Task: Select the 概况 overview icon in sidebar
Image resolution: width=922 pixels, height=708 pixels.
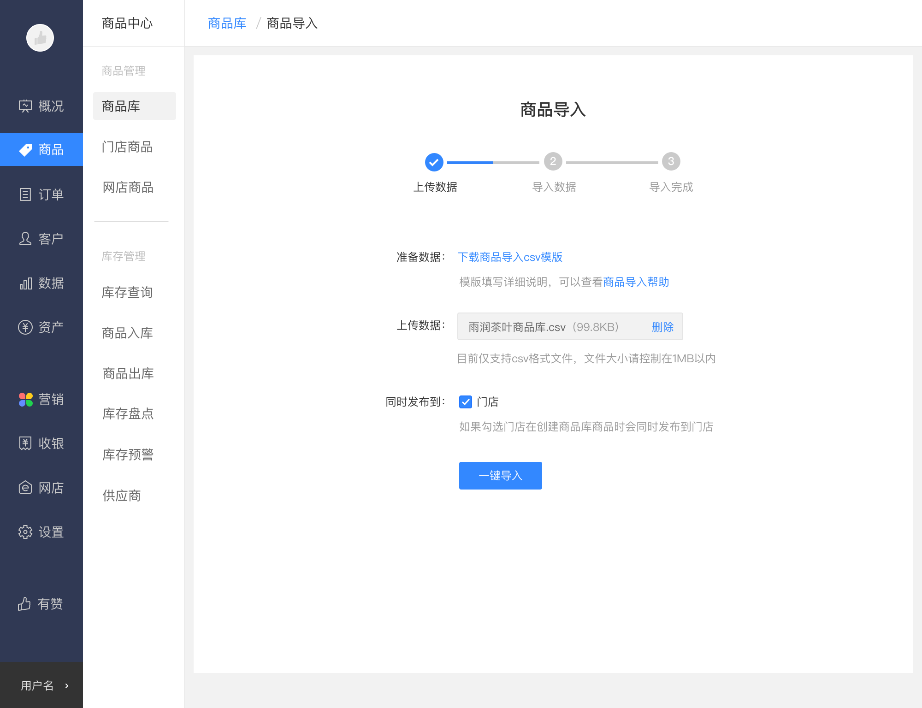Action: coord(41,106)
